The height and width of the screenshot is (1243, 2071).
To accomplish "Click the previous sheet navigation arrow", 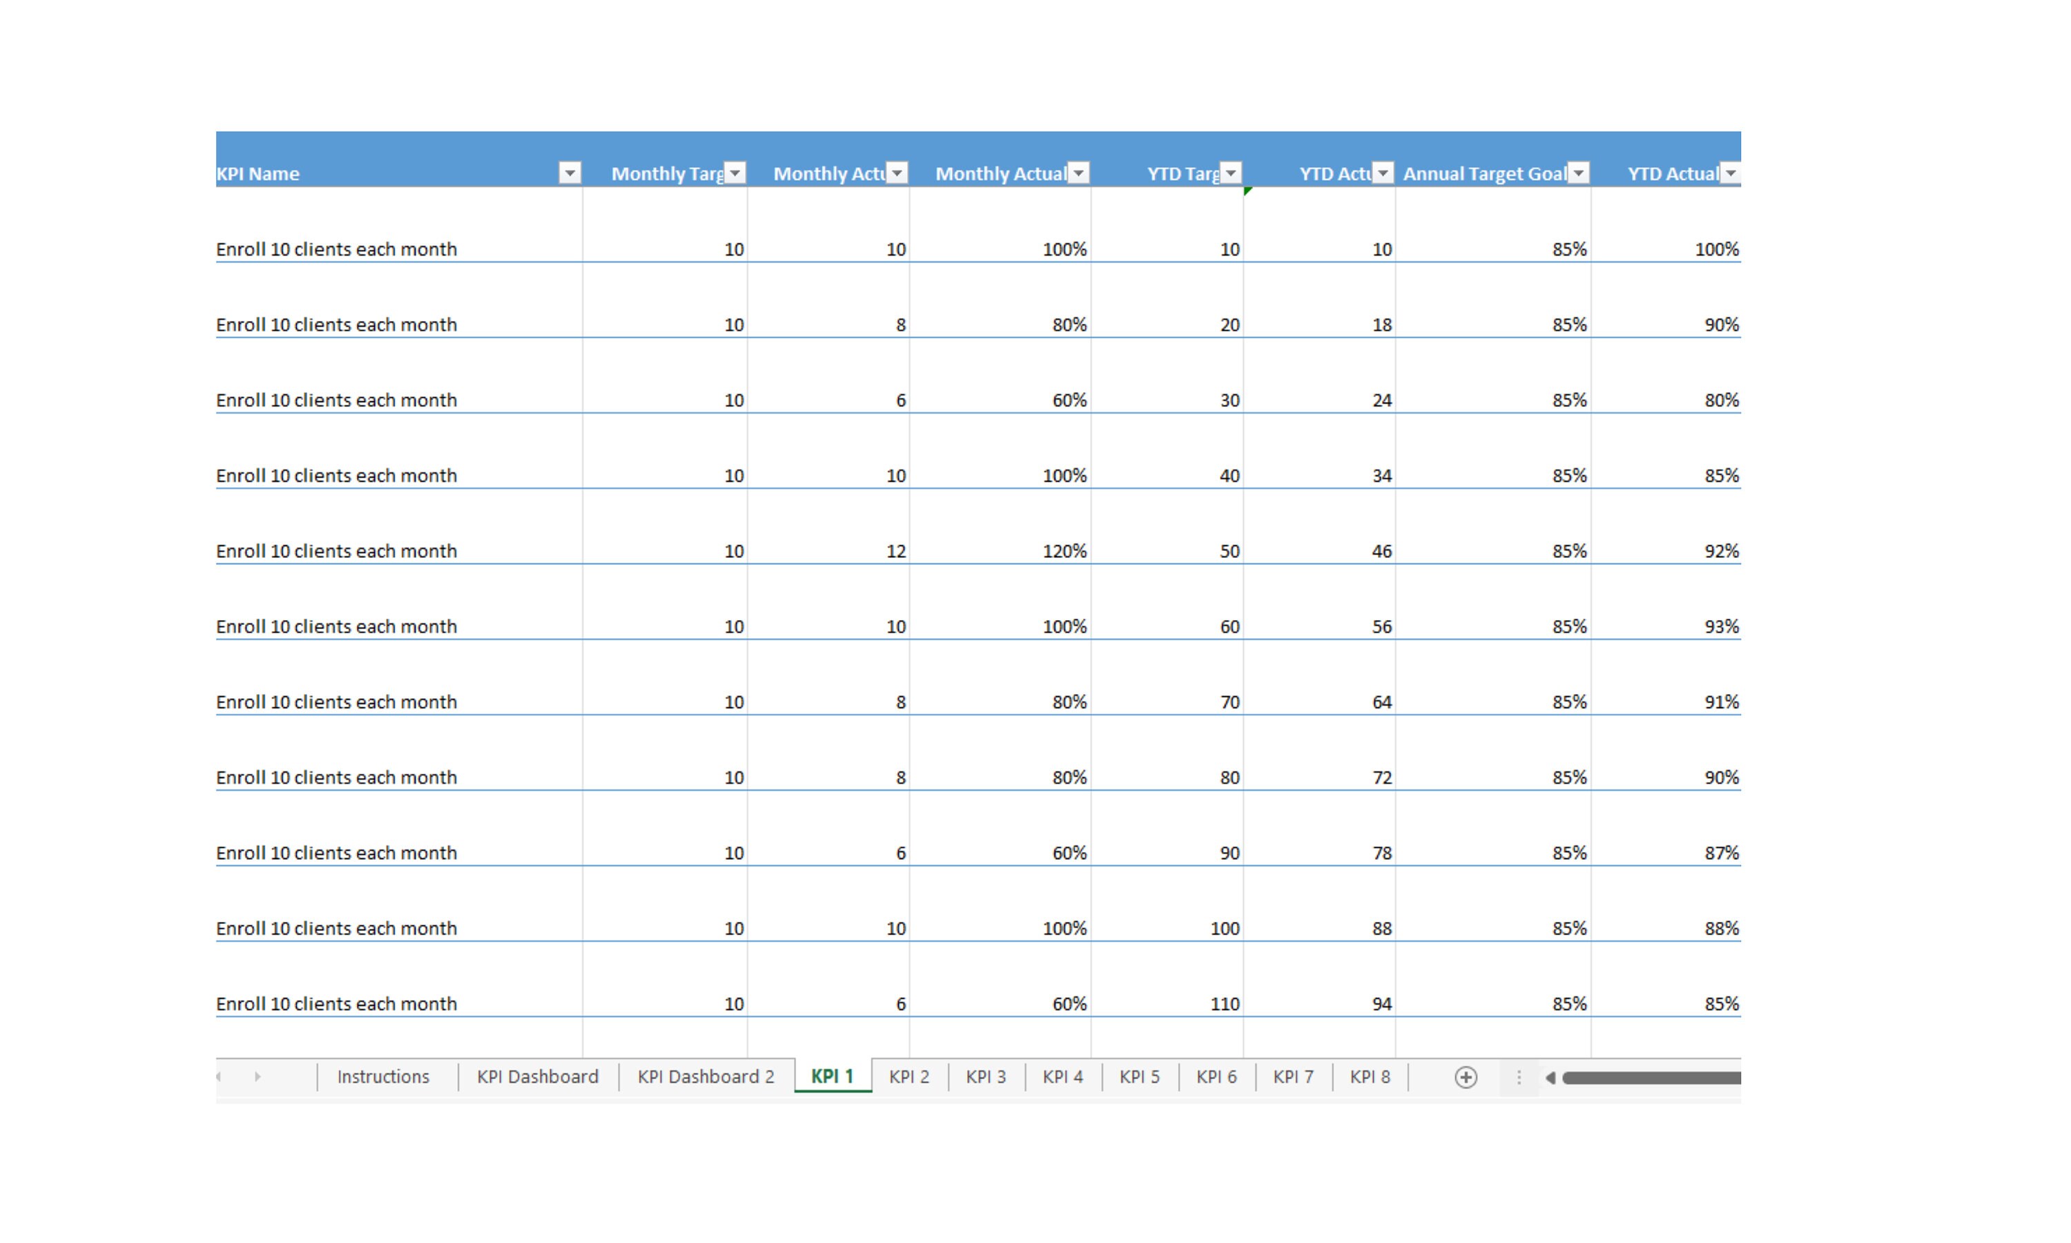I will [x=220, y=1077].
